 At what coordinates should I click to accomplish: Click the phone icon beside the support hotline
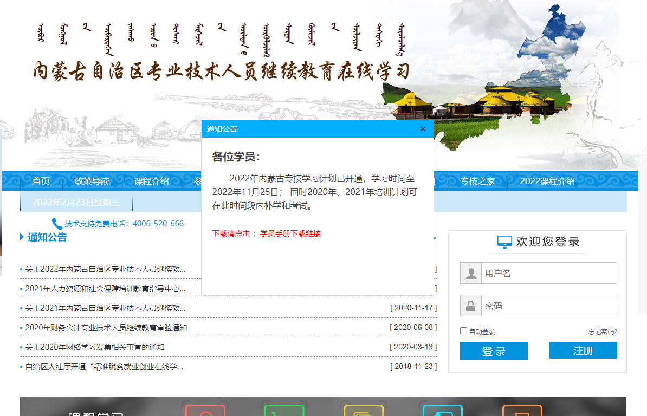tap(57, 224)
